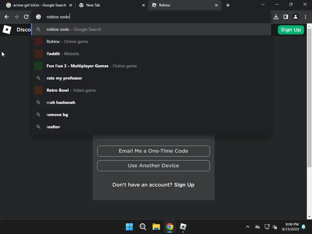Click the Roblox suggestion thumbnail image
312x234 pixels.
click(x=38, y=41)
